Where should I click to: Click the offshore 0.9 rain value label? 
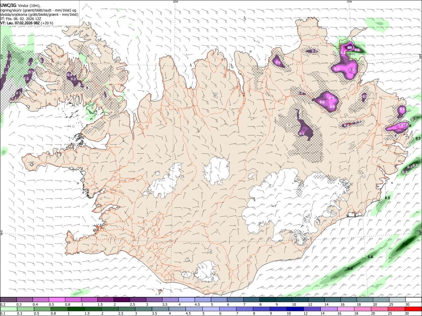tap(350, 269)
